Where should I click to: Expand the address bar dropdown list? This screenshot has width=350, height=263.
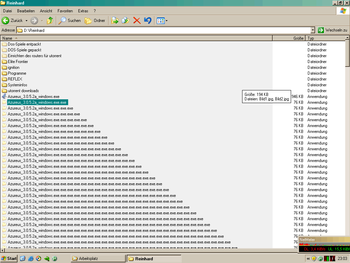point(312,30)
